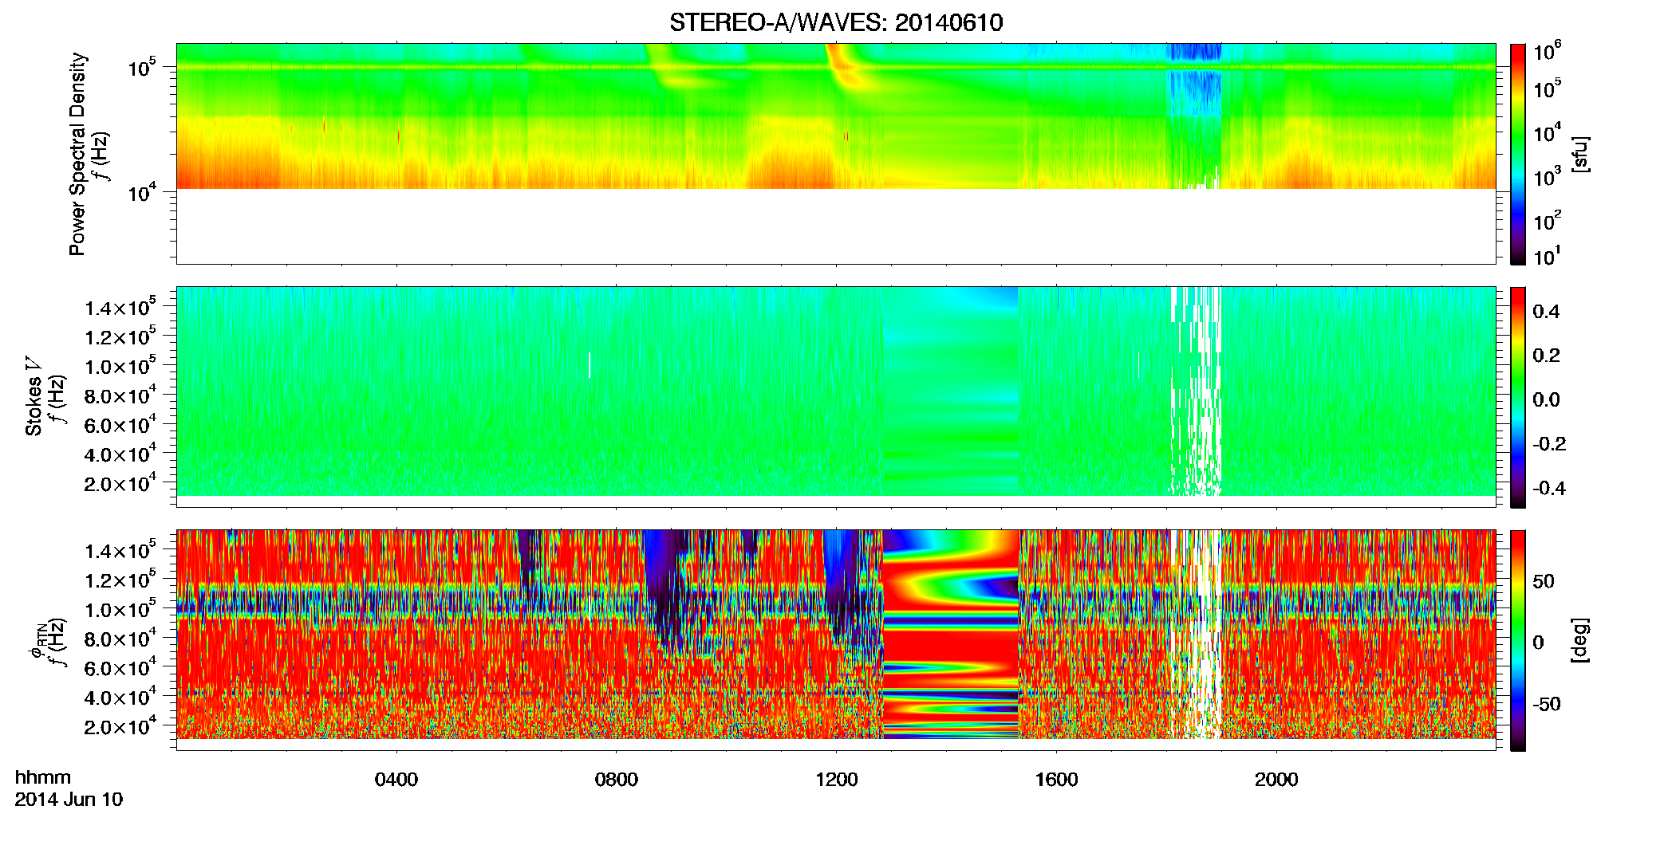Click the Power Spectral Density axis label
Screen dimensions: 1672x861
coord(77,154)
